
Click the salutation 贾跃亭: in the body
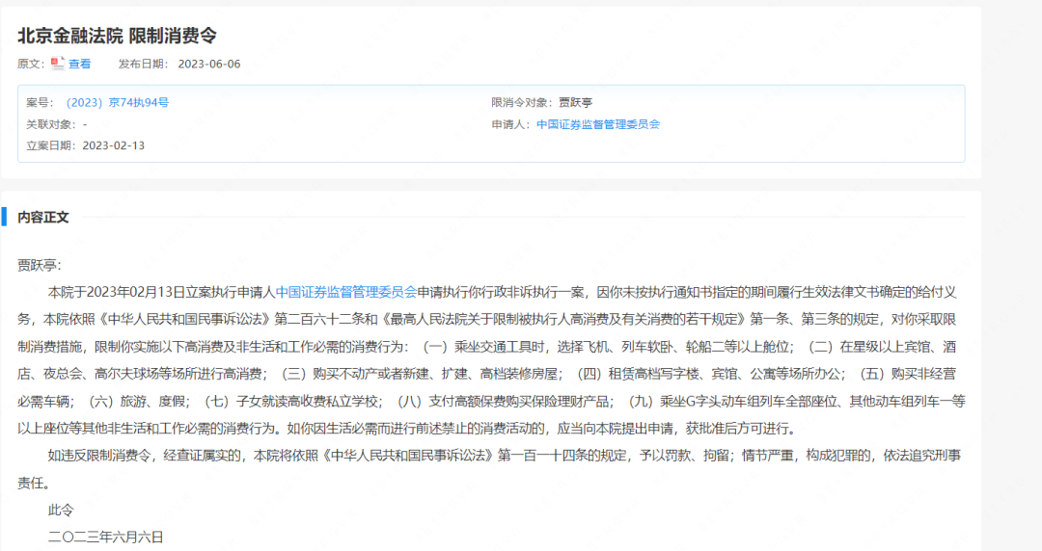[39, 264]
